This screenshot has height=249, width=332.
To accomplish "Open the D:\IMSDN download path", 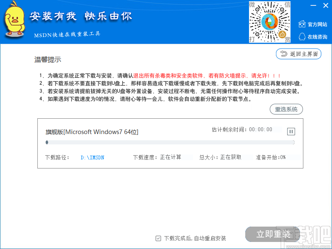I will coord(92,157).
